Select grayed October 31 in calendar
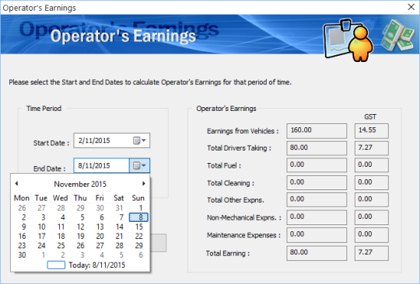This screenshot has height=284, width=420. click(119, 208)
